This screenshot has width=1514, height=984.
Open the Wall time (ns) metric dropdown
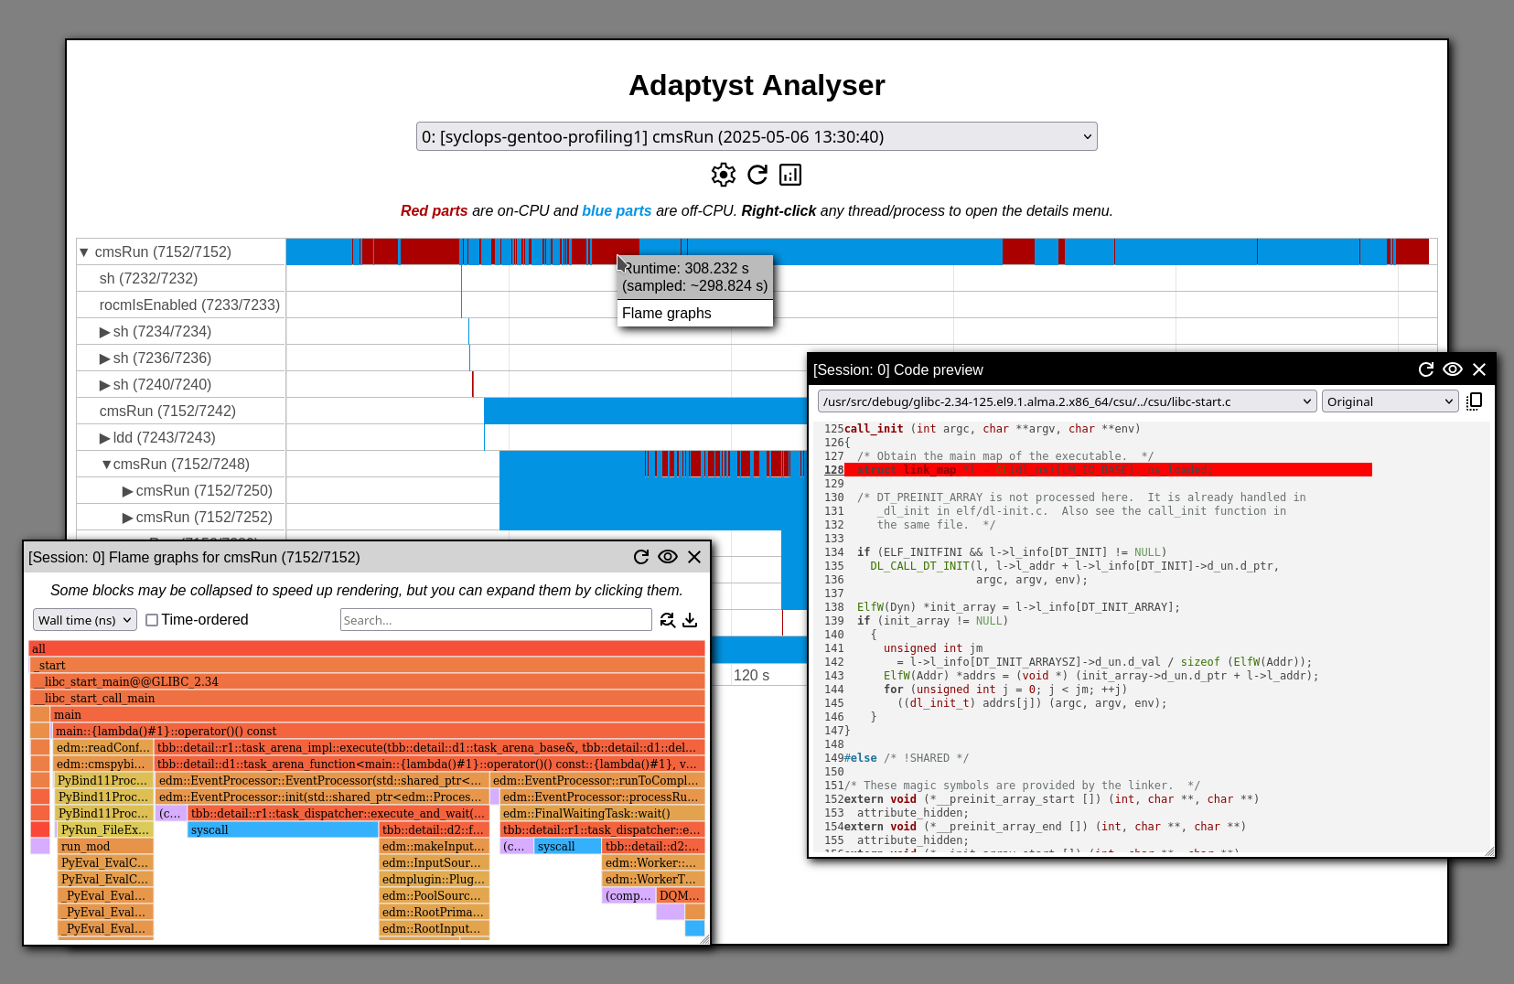[x=85, y=620]
